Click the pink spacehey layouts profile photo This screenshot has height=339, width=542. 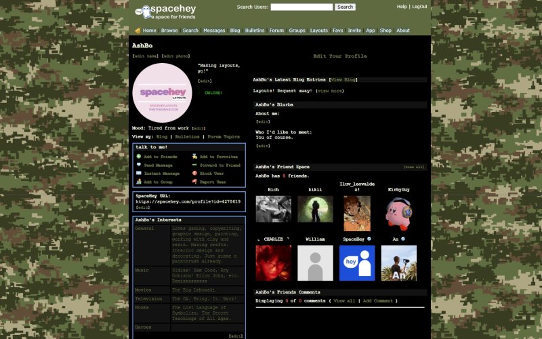(x=162, y=93)
